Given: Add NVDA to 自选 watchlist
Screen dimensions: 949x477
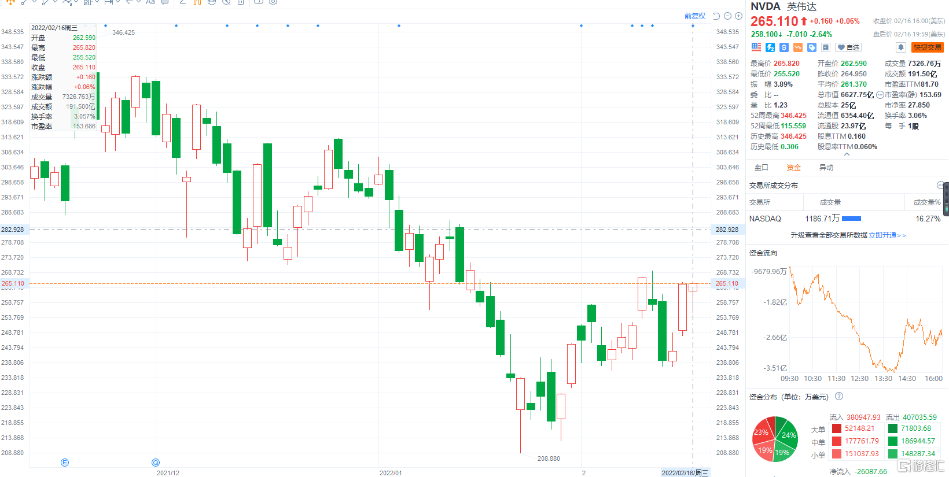Looking at the screenshot, I should (848, 47).
